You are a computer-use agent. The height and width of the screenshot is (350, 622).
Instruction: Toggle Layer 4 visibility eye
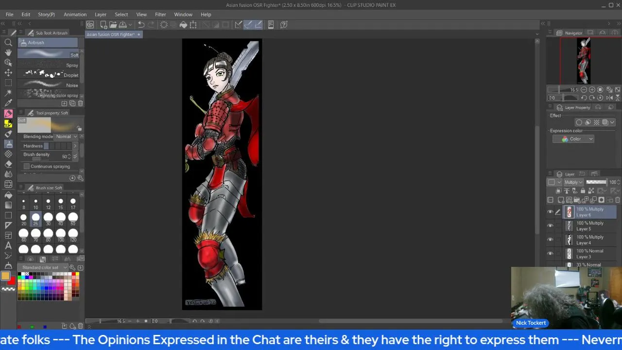click(550, 240)
